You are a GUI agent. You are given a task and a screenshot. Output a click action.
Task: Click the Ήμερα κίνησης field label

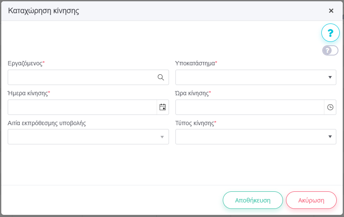28,93
